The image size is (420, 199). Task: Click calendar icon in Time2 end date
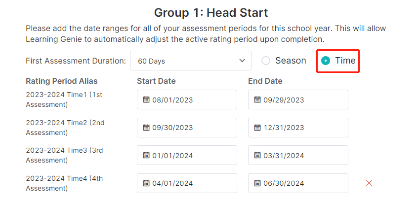pos(257,128)
